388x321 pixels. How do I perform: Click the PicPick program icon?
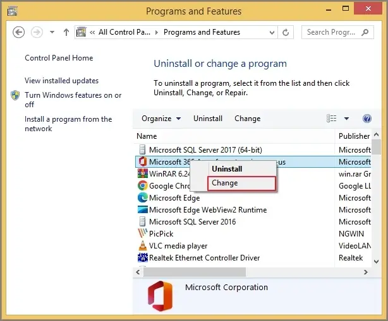[x=143, y=233]
